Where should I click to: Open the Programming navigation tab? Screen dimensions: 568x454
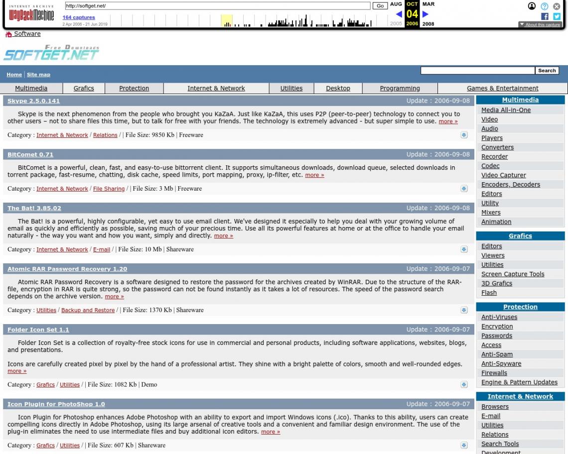click(400, 88)
